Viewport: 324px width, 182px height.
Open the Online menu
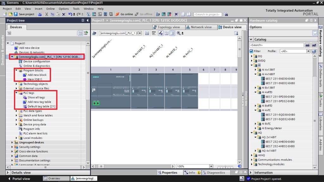pos(50,9)
